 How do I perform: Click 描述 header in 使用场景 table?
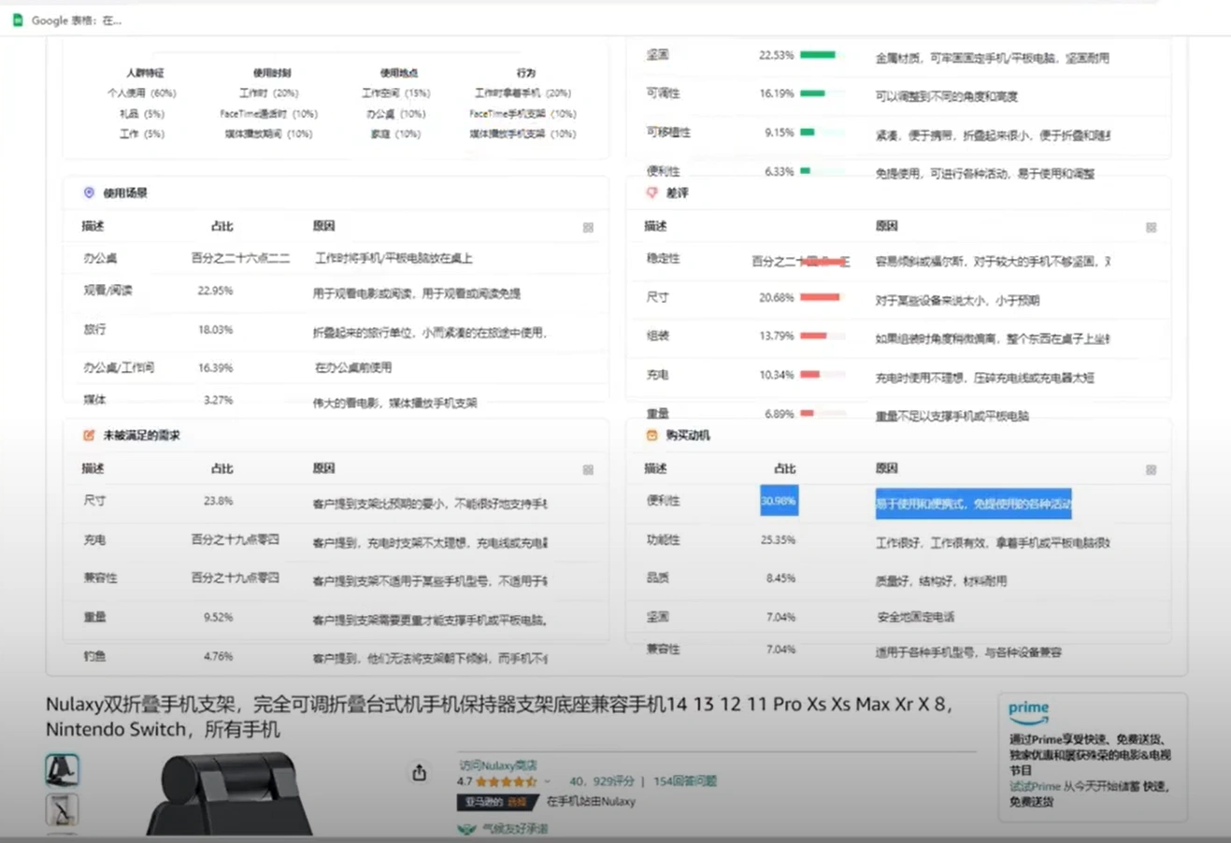pos(93,226)
